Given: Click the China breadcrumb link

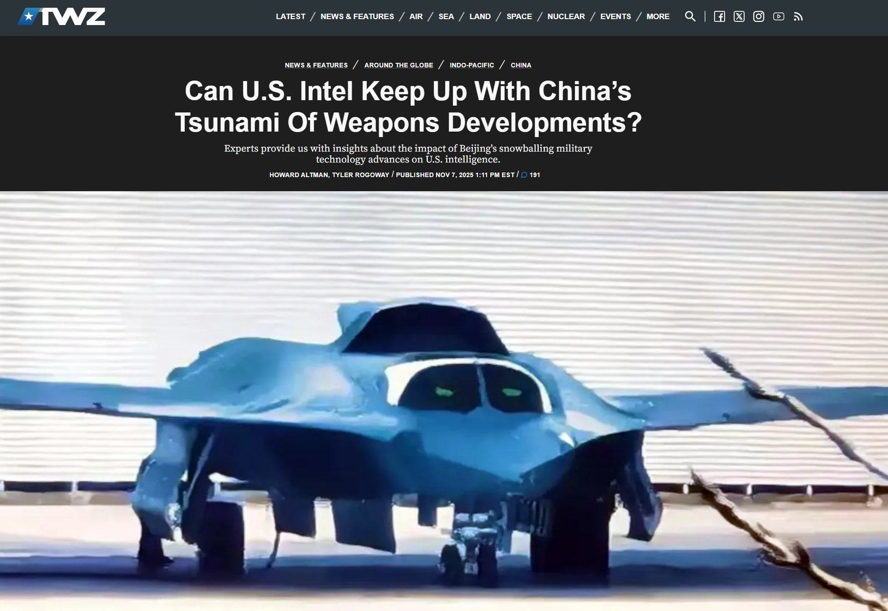Looking at the screenshot, I should tap(521, 65).
